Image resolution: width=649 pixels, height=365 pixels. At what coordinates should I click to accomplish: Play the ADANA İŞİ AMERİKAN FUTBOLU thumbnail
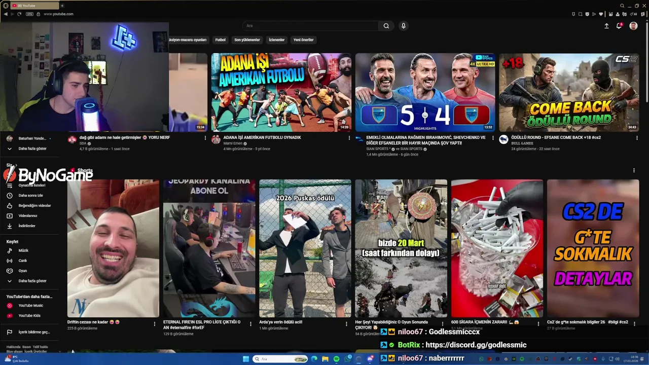281,92
